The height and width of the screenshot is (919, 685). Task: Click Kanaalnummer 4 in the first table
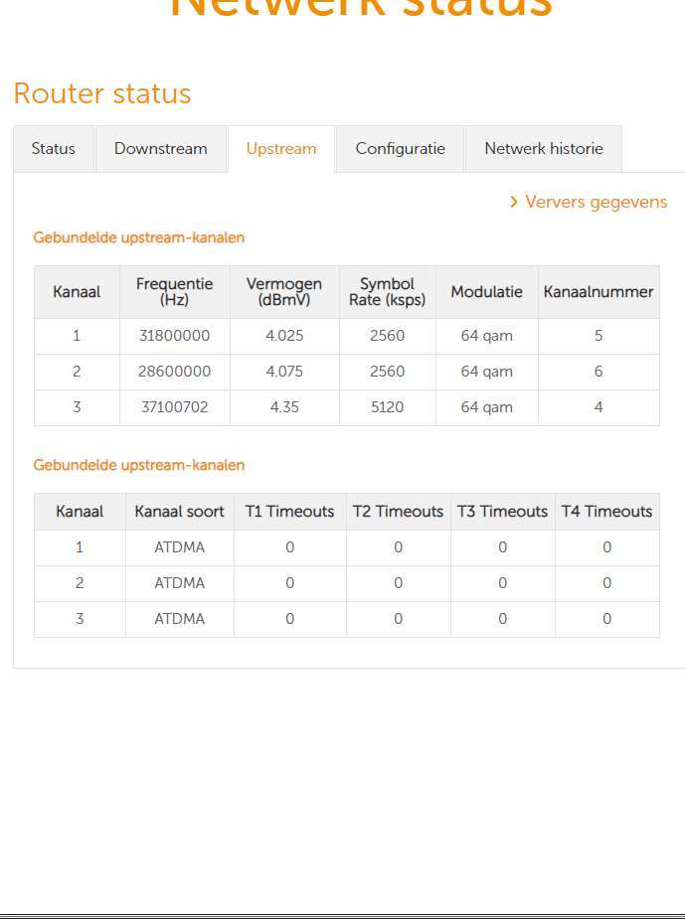click(599, 407)
